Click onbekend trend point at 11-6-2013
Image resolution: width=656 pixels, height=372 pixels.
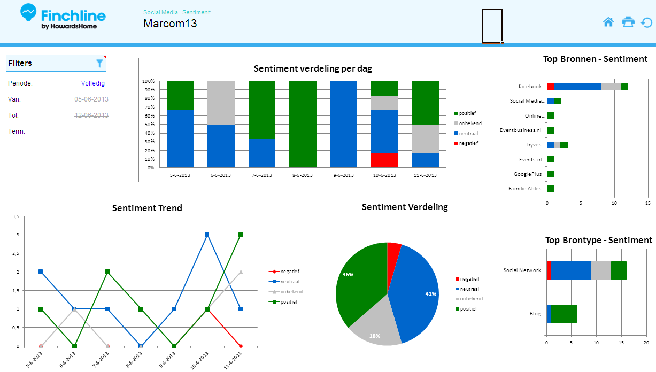click(x=241, y=272)
